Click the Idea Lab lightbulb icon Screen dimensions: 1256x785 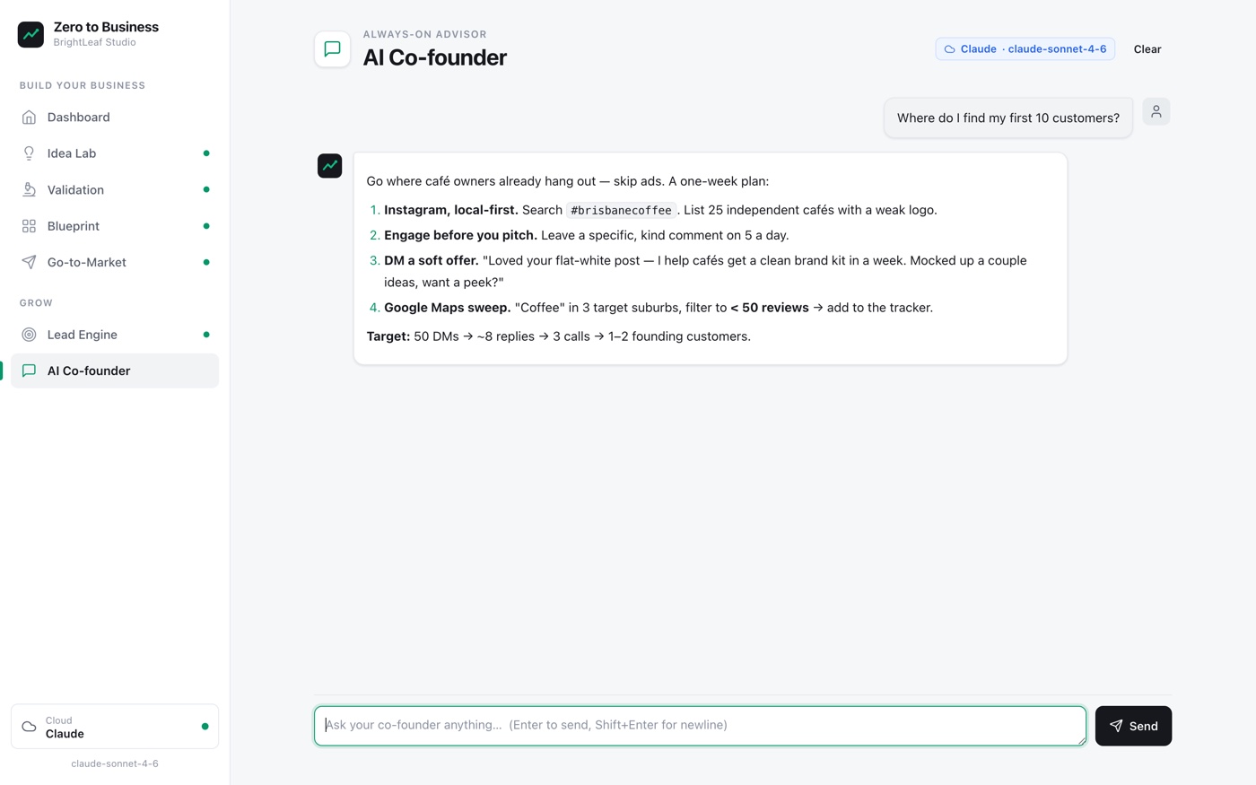(x=29, y=153)
